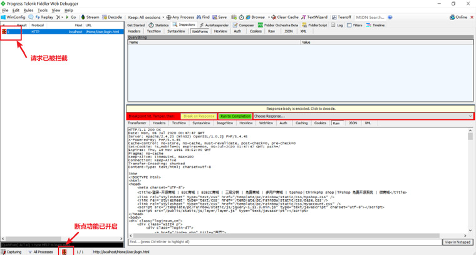The image size is (476, 255).
Task: Select response ImageView tab
Action: [x=225, y=123]
